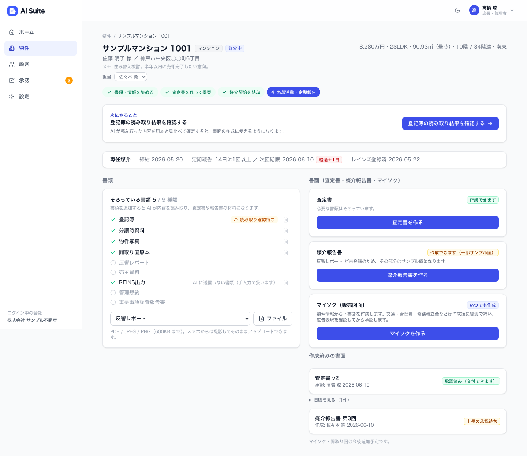The height and width of the screenshot is (456, 527).
Task: Click the 承認済み（交付できます）badge
Action: pos(471,381)
